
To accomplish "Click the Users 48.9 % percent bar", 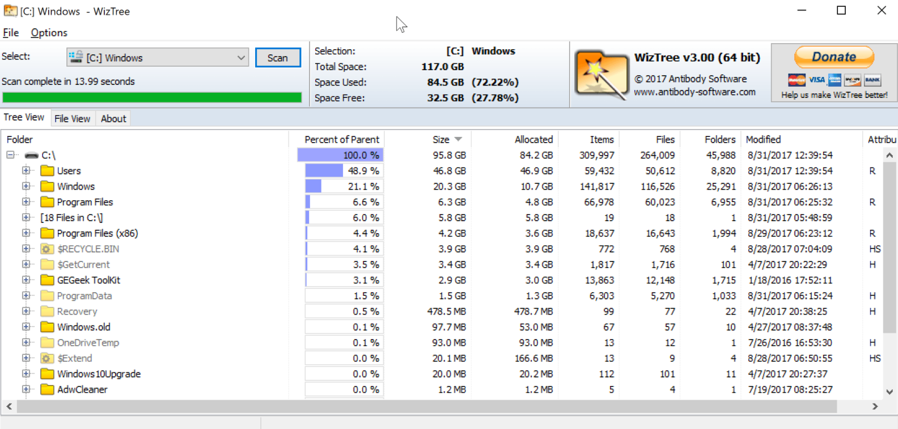I will coord(344,171).
